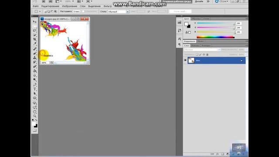
Task: Select the Move tool
Action: point(34,21)
